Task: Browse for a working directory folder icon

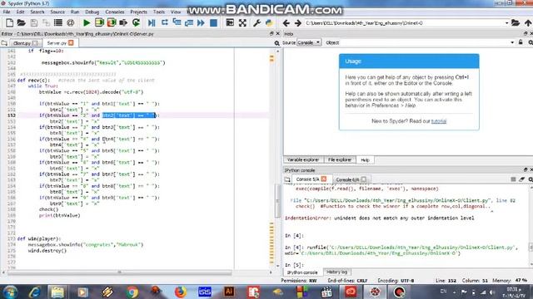Action: pos(516,23)
